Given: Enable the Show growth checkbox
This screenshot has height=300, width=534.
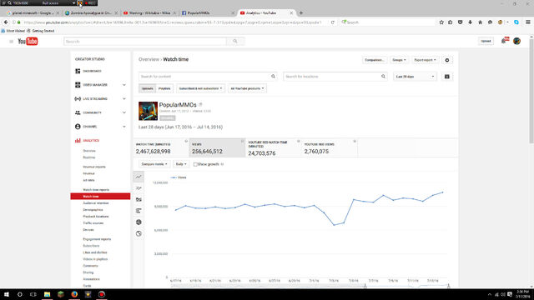Looking at the screenshot, I should coord(195,164).
